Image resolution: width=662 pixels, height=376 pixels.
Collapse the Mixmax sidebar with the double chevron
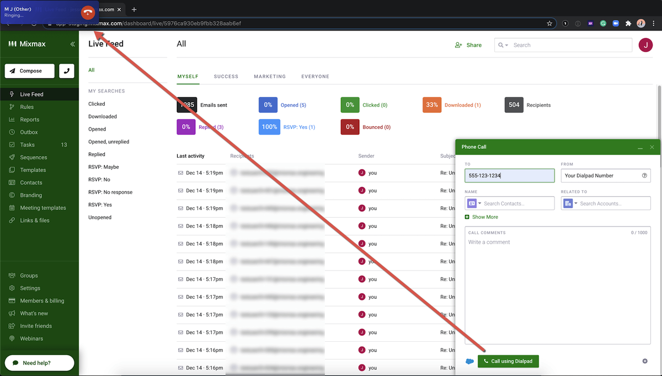(x=72, y=44)
